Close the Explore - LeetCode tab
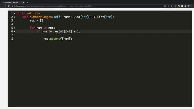194x109 pixels. coord(23,2)
